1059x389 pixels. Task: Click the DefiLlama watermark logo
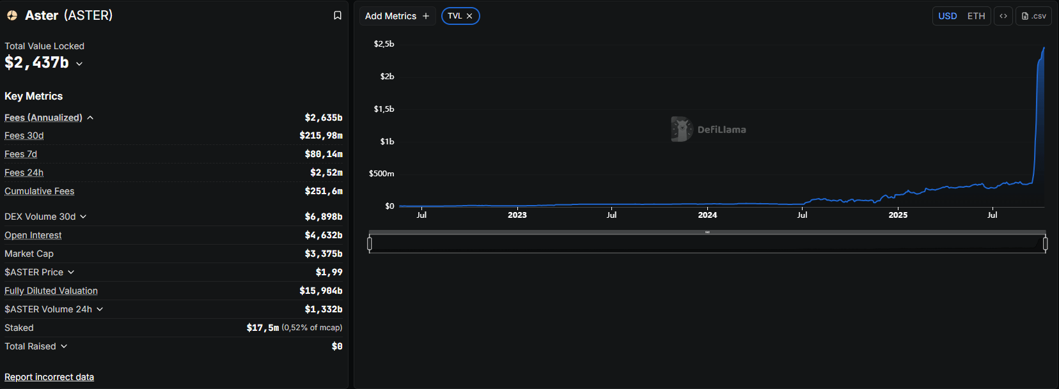click(682, 129)
